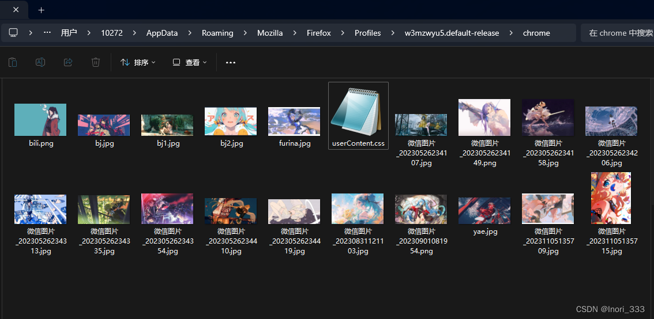Select image 微信图片_20230831121103.jpg
654x319 pixels.
[358, 208]
